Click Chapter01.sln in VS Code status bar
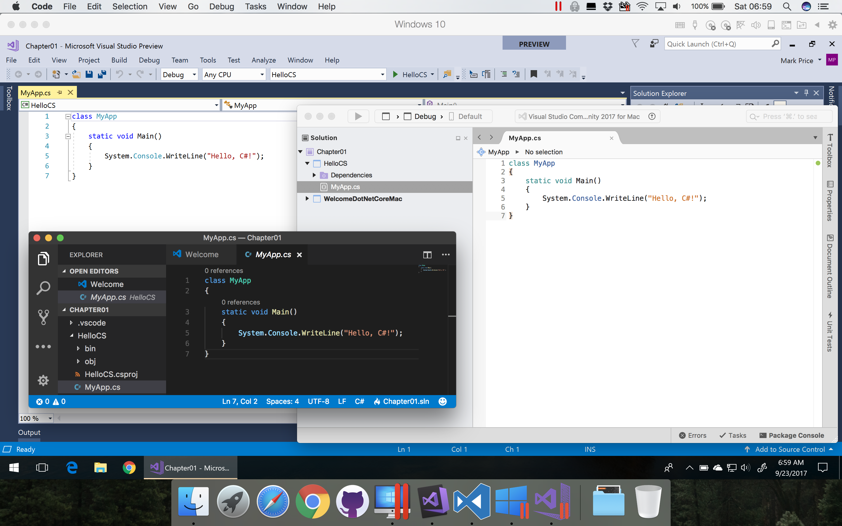 (401, 402)
